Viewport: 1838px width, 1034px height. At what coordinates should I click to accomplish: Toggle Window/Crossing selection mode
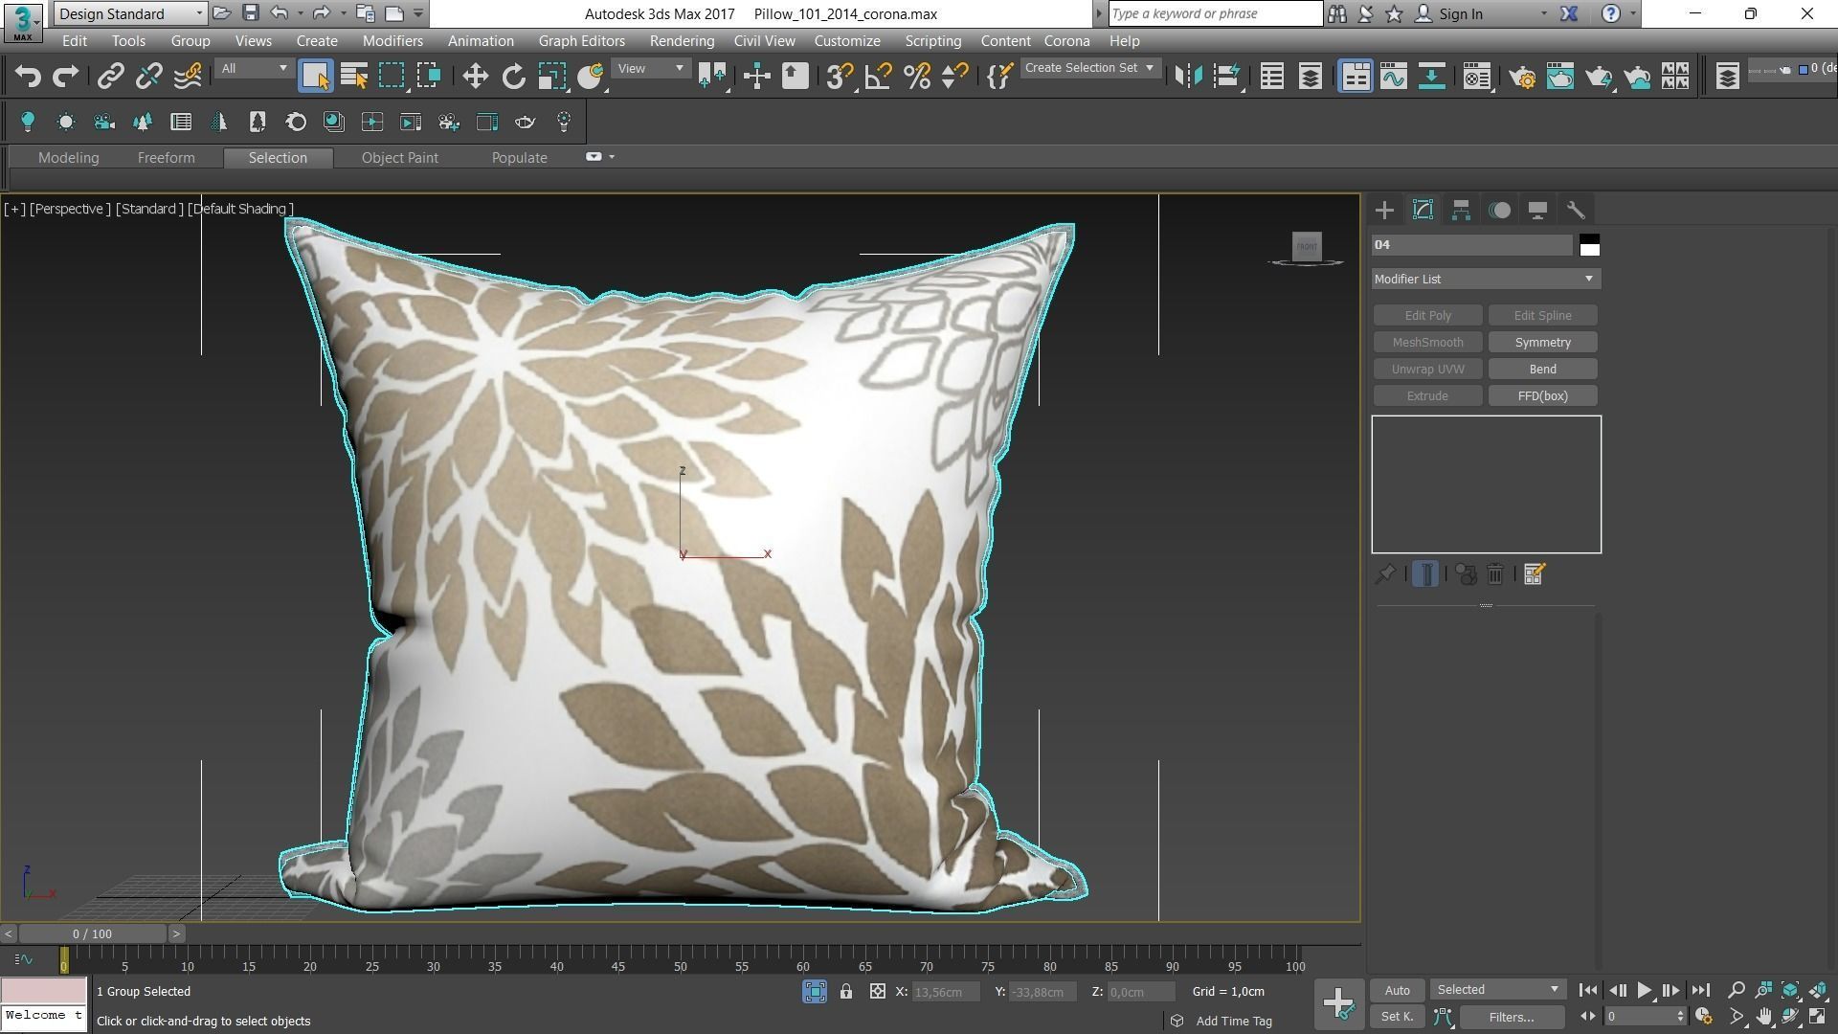[x=429, y=77]
